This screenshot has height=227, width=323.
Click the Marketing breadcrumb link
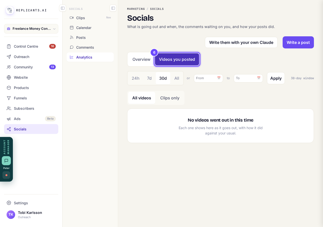pyautogui.click(x=136, y=9)
